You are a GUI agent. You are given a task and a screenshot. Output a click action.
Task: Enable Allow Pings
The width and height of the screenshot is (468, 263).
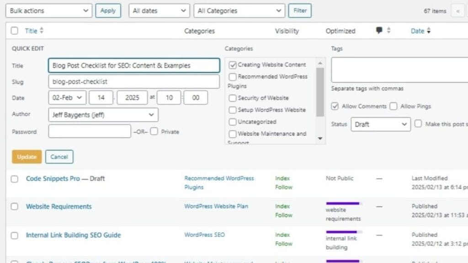coord(394,106)
